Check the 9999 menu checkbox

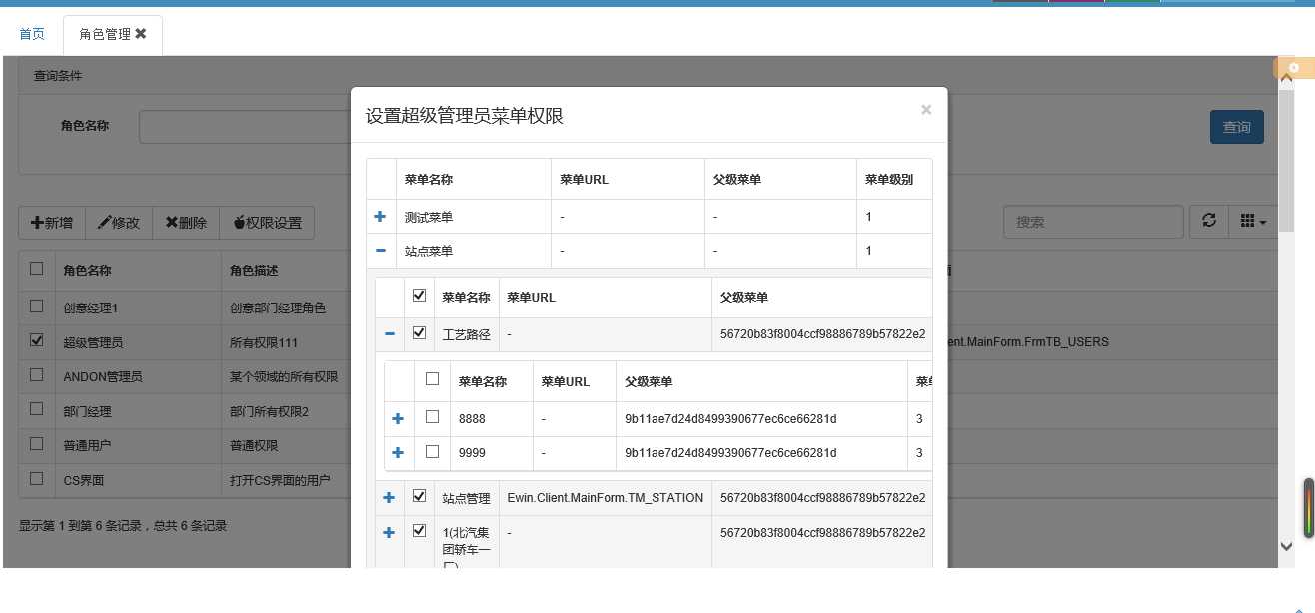432,451
